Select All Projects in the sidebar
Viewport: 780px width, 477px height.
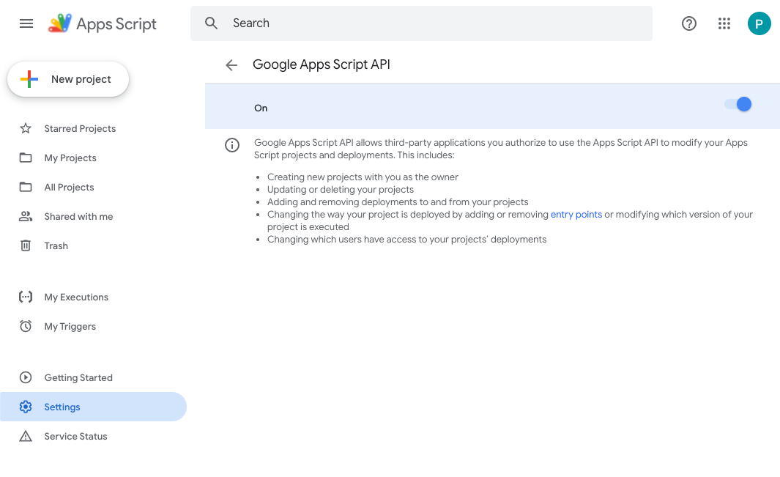point(70,187)
